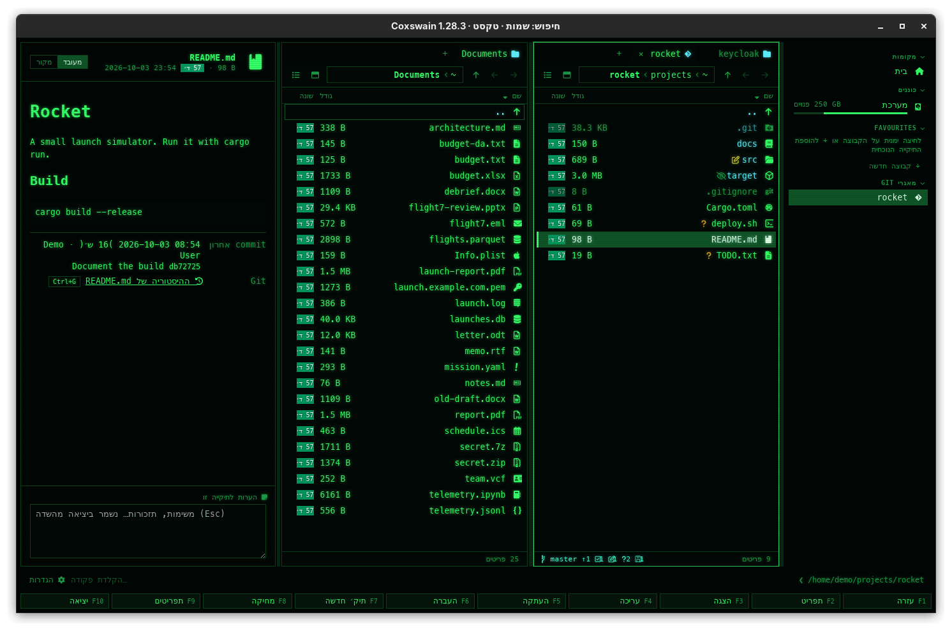Click the system drive icon in the sidebar
Image resolution: width=952 pixels, height=631 pixels.
918,106
